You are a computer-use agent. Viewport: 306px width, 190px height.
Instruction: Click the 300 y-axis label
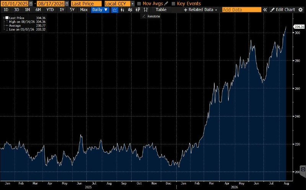pos(298,33)
